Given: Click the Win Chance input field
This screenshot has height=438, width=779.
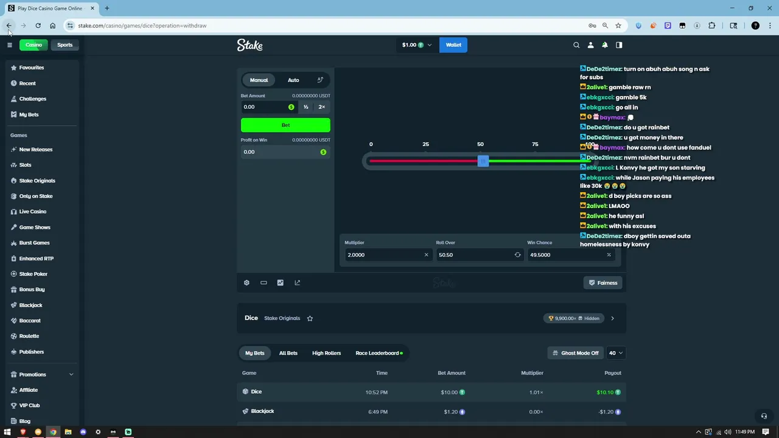Looking at the screenshot, I should coord(571,255).
